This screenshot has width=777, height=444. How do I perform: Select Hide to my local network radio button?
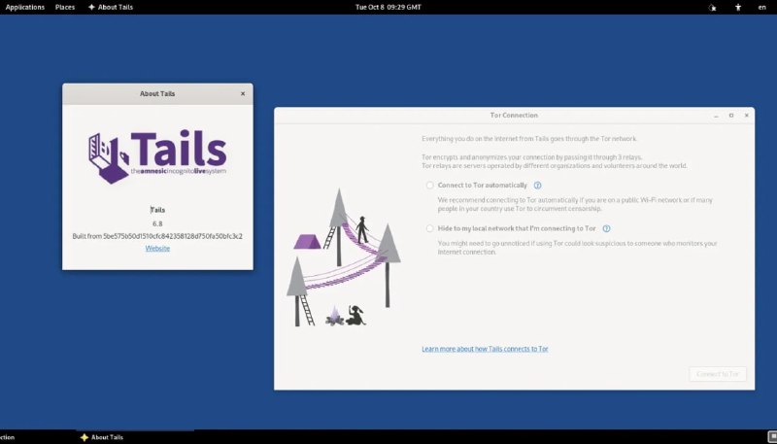coord(429,228)
